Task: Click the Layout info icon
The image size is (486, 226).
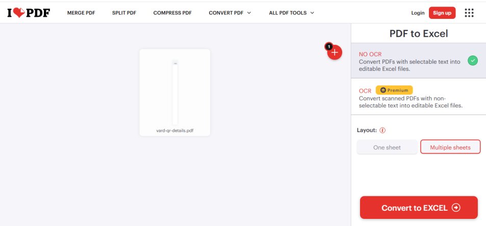Action: click(382, 130)
